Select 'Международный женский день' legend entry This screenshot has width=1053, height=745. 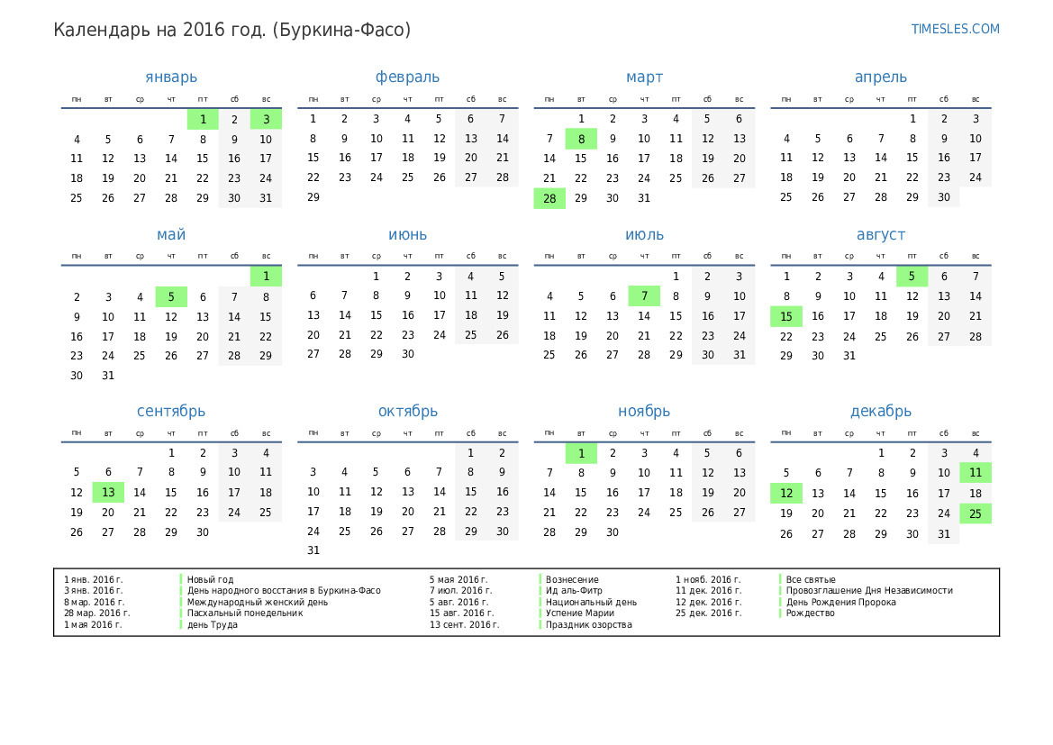click(257, 602)
